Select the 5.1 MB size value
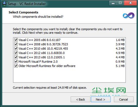Viewport: 138px width, 107px height. (120, 66)
